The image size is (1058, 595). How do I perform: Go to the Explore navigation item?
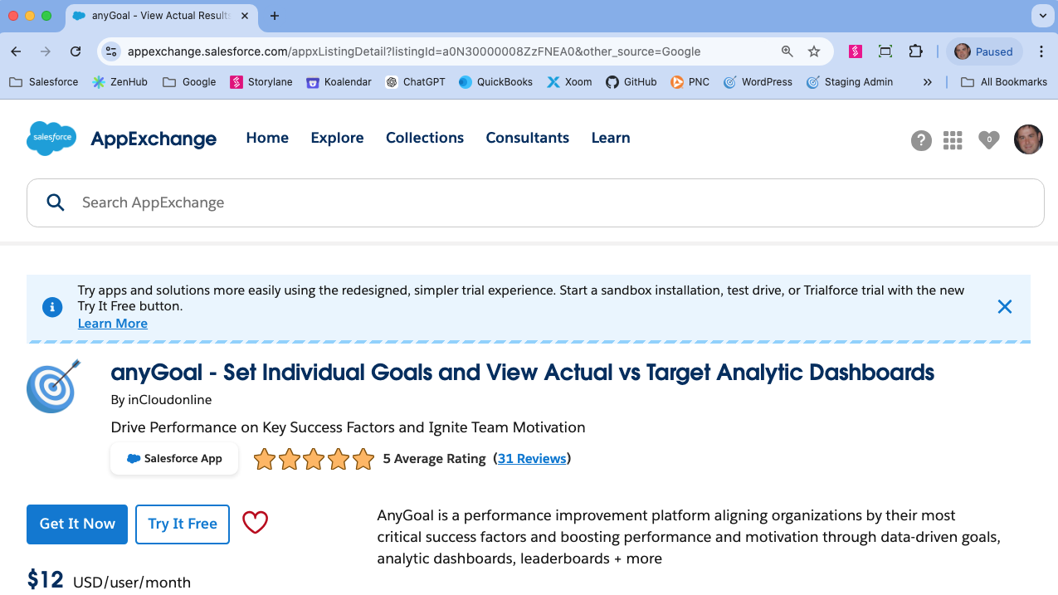pyautogui.click(x=337, y=138)
